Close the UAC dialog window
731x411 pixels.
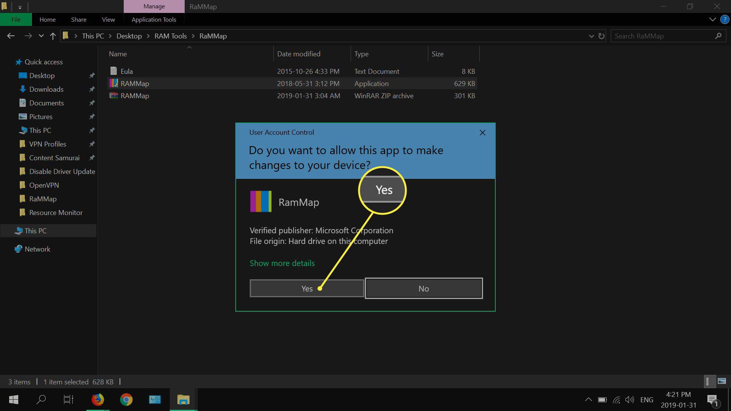point(482,132)
